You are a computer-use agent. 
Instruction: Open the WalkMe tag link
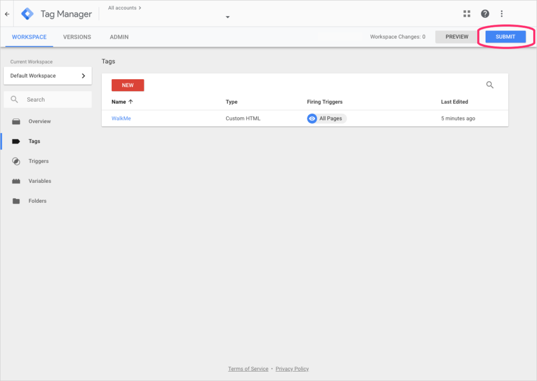pos(121,118)
